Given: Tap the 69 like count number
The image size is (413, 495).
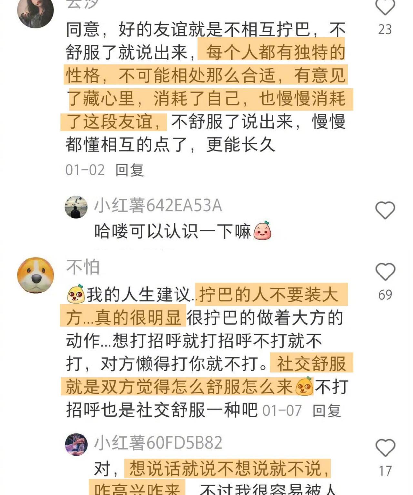Looking at the screenshot, I should [x=385, y=295].
